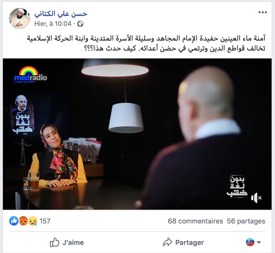The height and width of the screenshot is (253, 275).
Task: Click the blue like reaction icon
Action: click(x=14, y=221)
